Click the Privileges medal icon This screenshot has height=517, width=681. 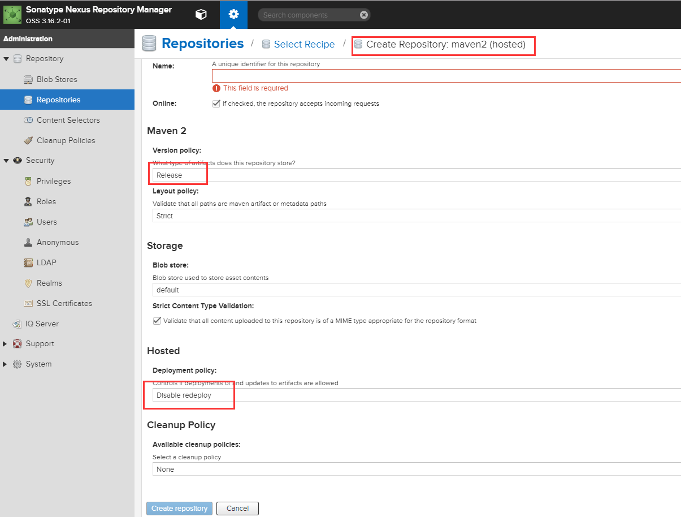(28, 181)
